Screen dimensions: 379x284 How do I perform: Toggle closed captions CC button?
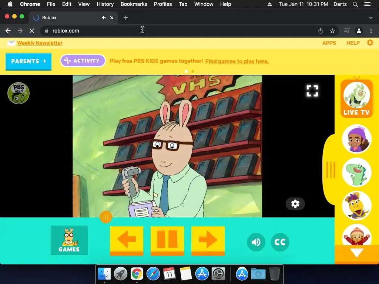(280, 242)
